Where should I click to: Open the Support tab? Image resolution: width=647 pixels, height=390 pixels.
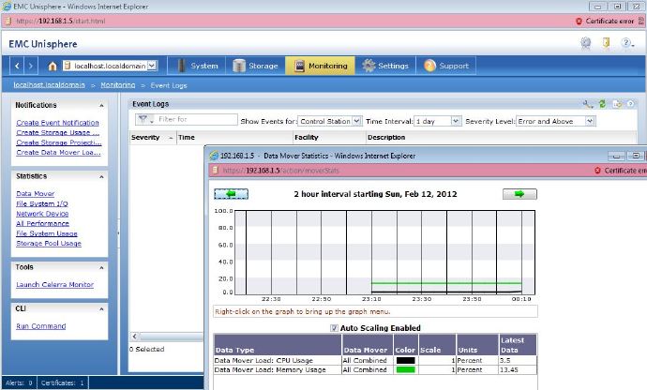(x=446, y=66)
